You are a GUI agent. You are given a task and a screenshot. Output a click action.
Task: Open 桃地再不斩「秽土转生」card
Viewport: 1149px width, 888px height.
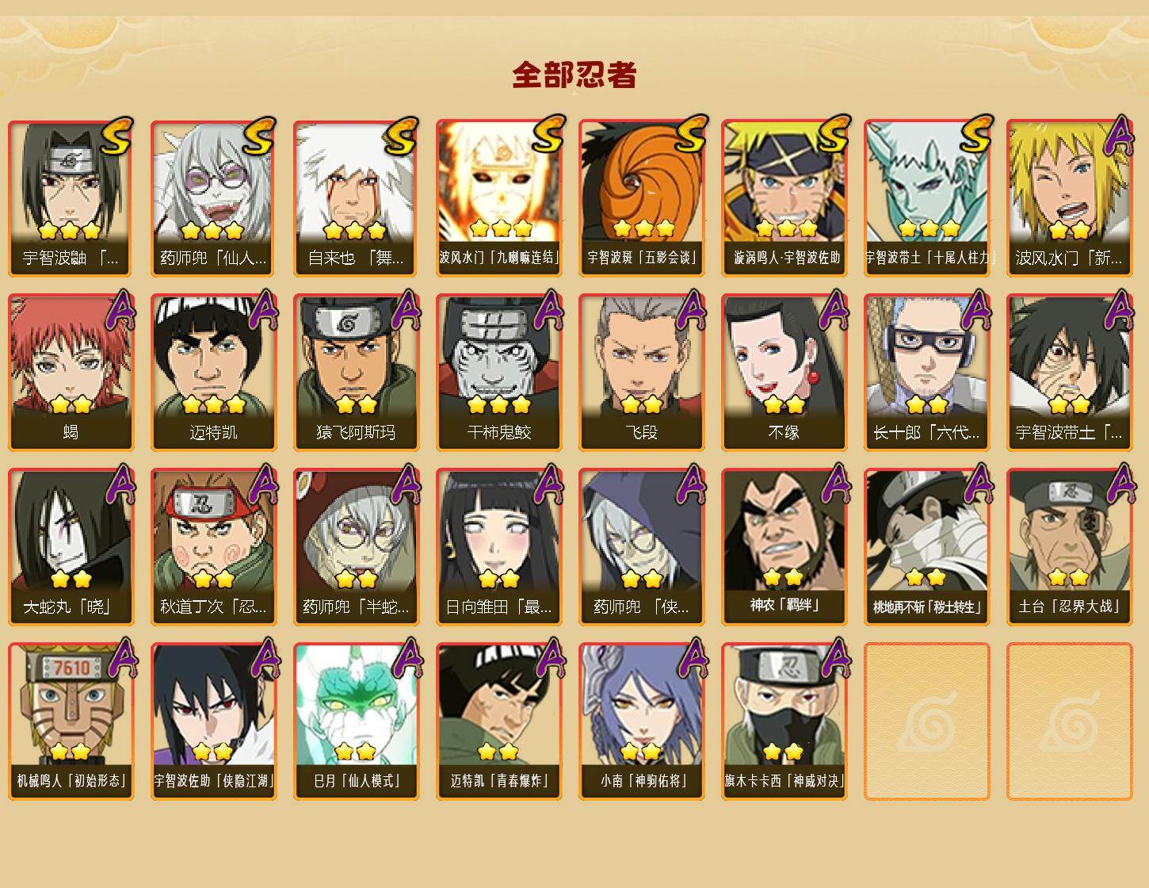coord(926,546)
